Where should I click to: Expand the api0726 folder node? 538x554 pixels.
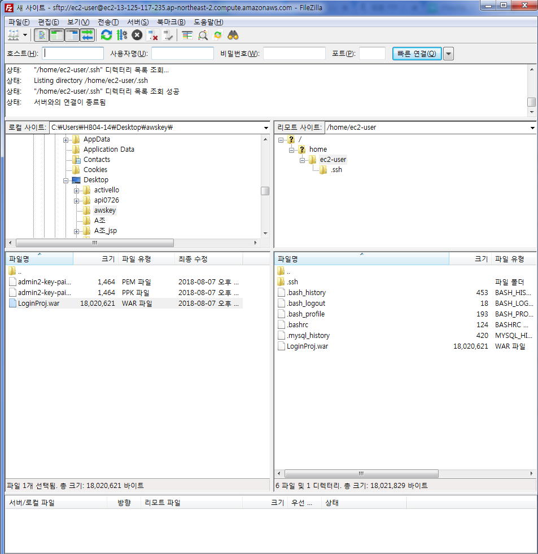point(76,201)
